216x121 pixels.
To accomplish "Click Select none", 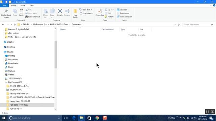I will (x=123, y=13).
